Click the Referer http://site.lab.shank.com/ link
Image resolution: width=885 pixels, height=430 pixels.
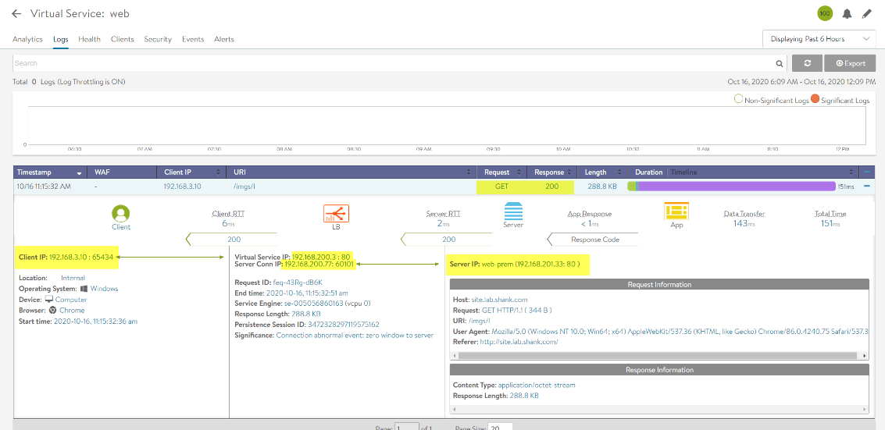tap(519, 342)
